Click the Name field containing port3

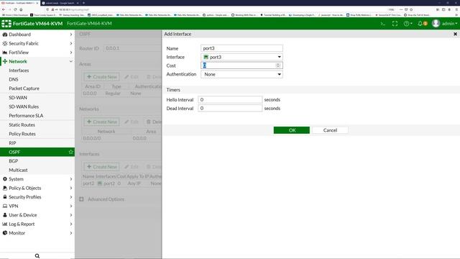pyautogui.click(x=241, y=48)
